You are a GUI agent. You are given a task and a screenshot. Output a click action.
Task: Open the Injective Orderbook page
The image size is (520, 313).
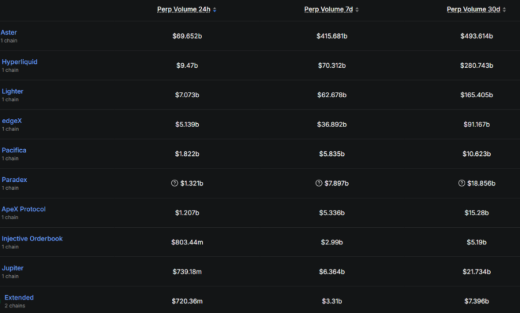[x=32, y=238]
